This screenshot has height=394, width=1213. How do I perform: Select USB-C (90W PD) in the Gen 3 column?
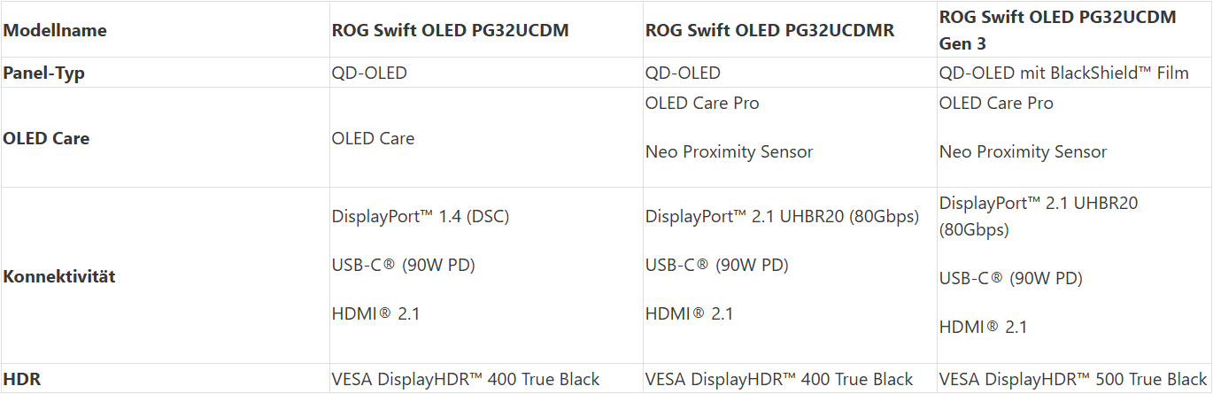tap(1010, 279)
